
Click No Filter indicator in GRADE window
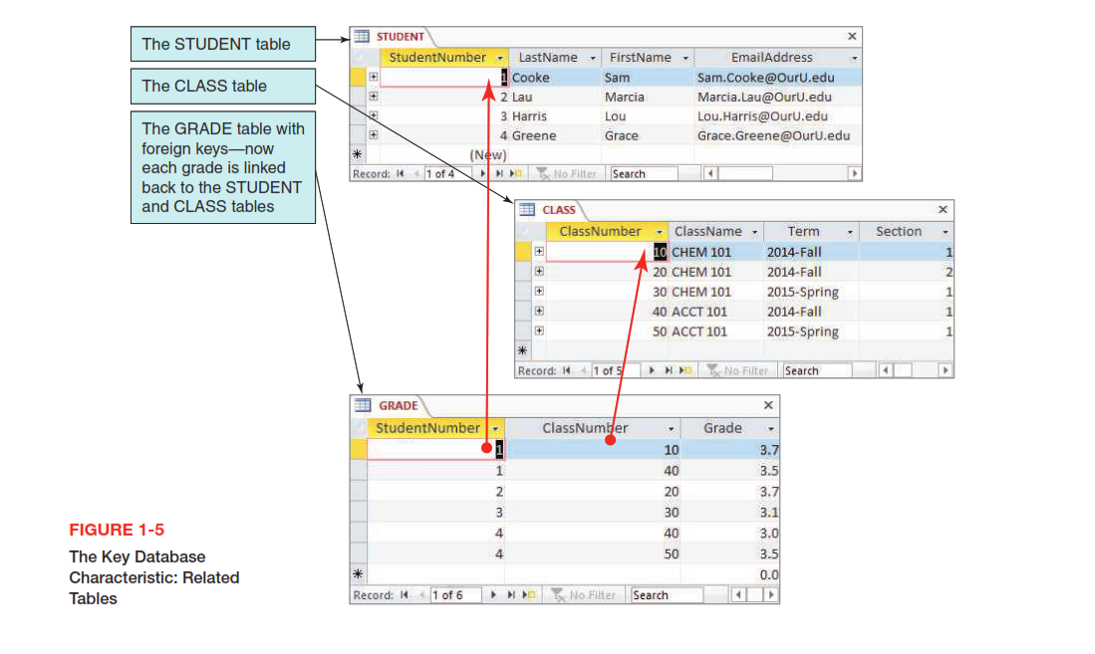pos(584,594)
